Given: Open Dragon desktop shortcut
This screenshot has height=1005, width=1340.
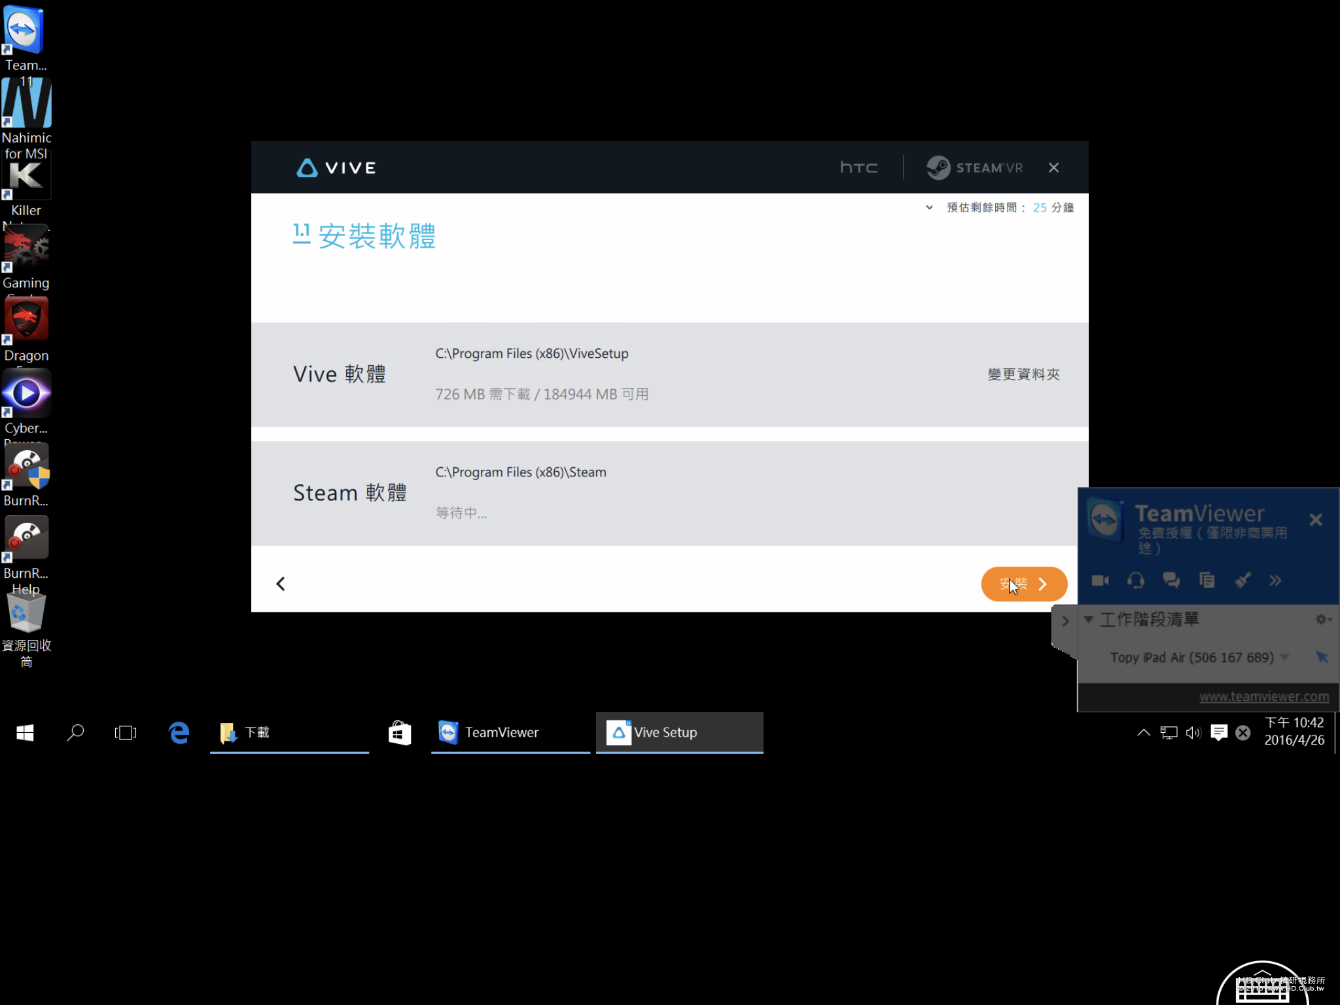Looking at the screenshot, I should [x=26, y=330].
